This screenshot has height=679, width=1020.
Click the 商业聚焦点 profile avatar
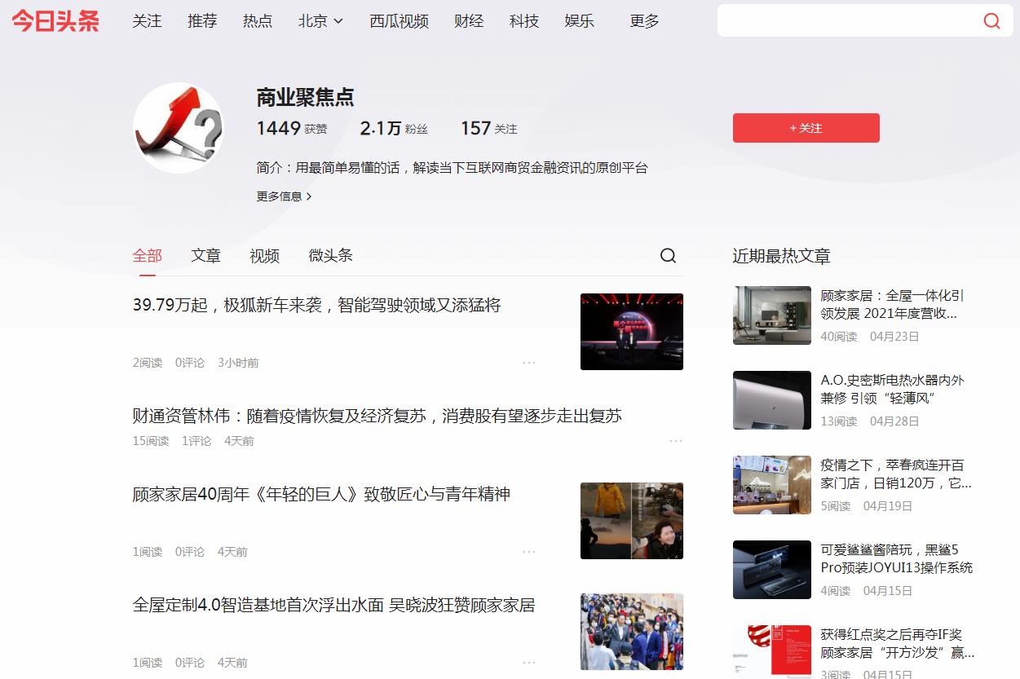click(x=179, y=128)
